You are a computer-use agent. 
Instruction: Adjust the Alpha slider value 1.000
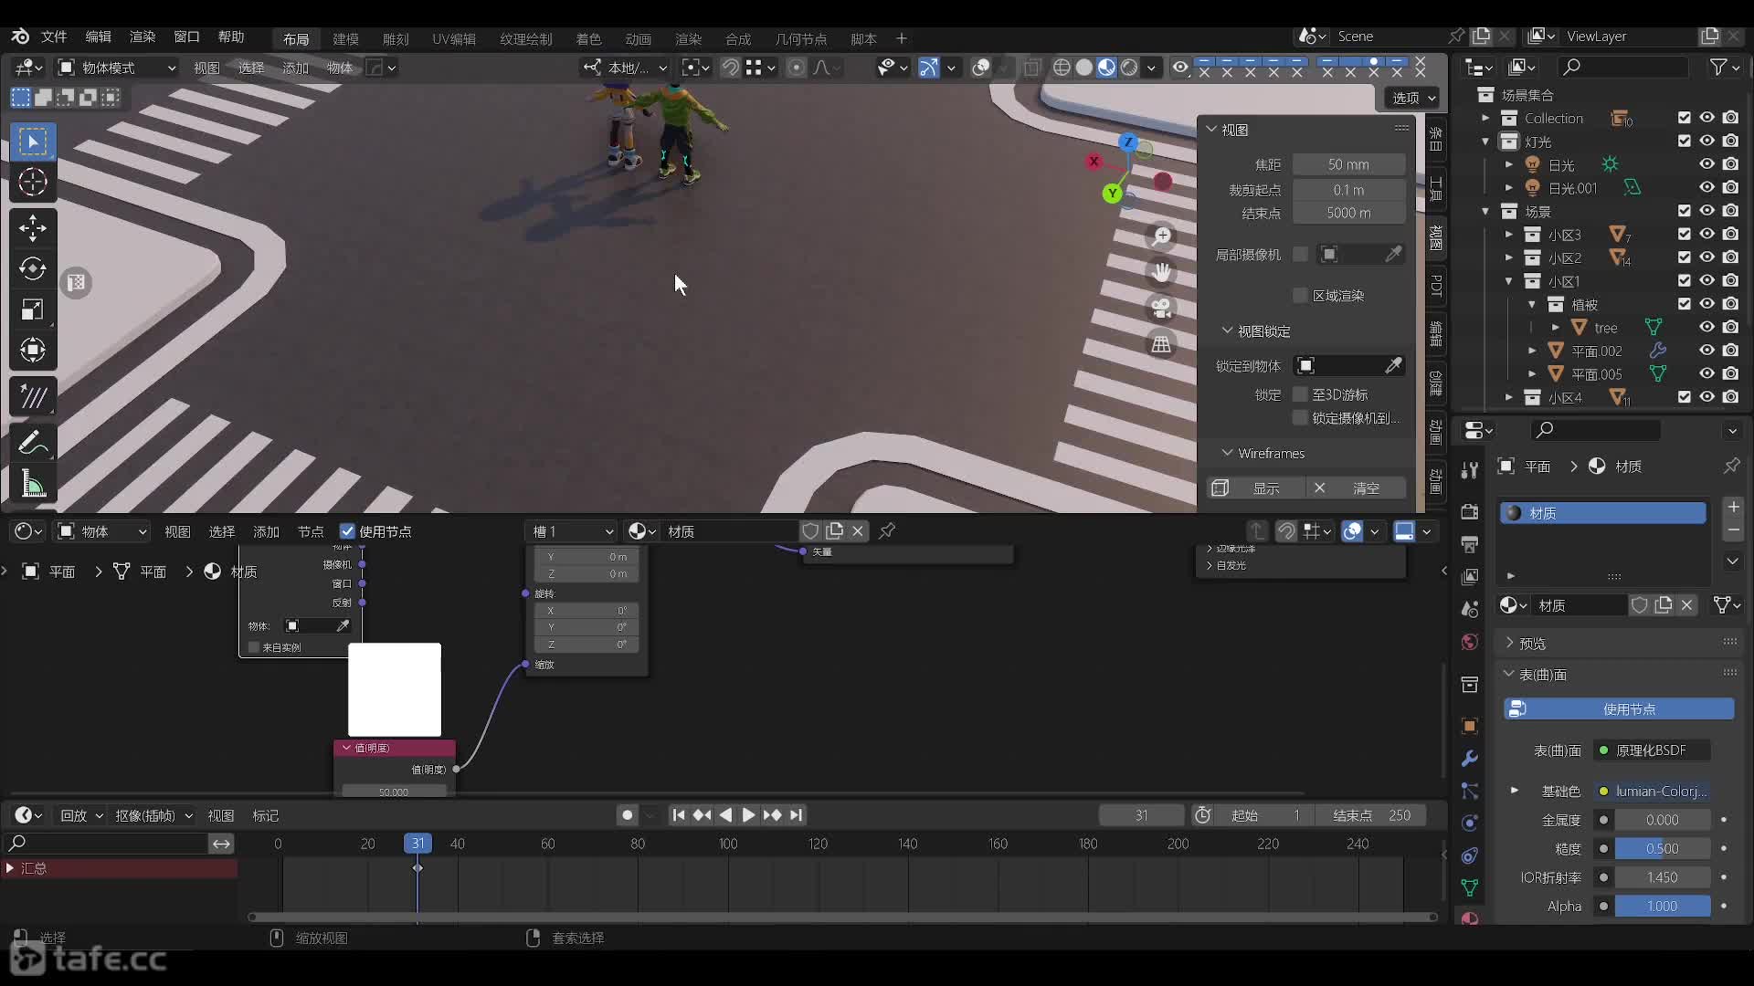1662,907
